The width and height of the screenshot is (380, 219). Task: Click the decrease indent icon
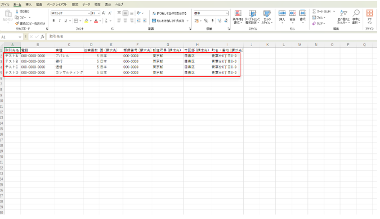point(138,21)
